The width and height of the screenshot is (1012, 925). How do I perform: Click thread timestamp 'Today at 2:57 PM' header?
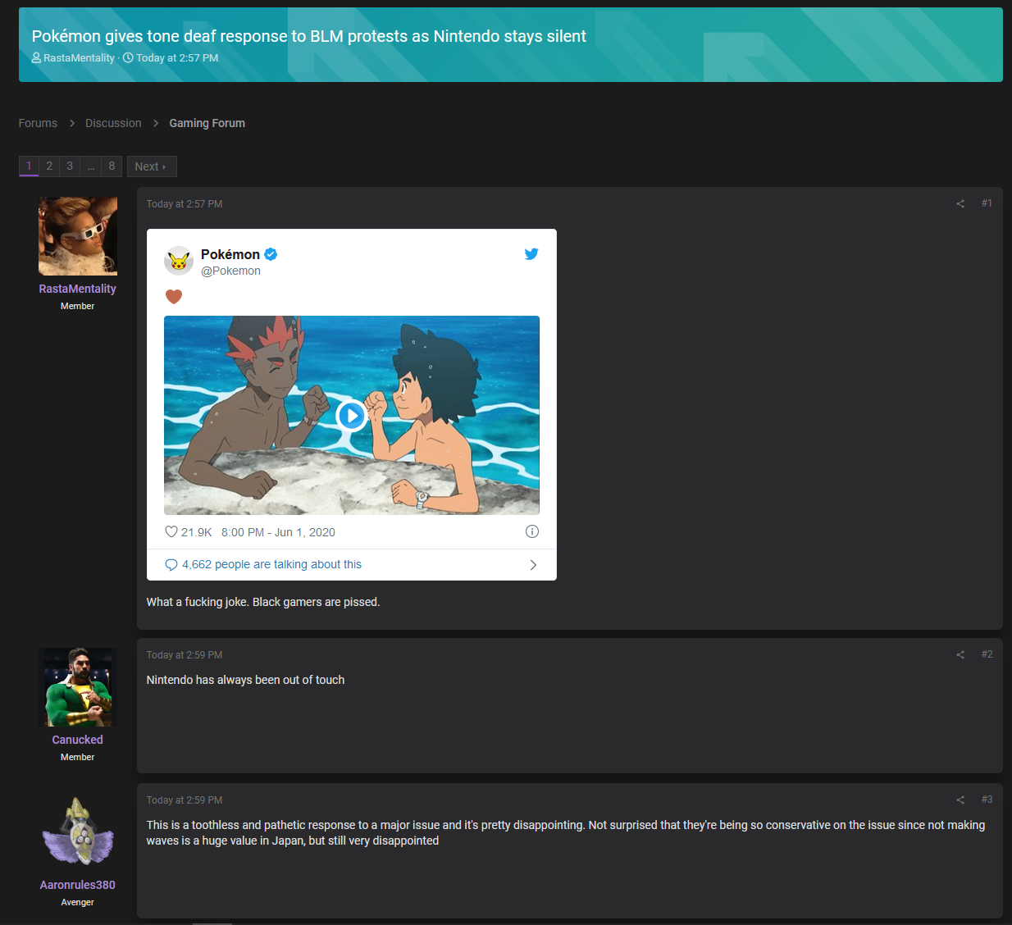(177, 58)
